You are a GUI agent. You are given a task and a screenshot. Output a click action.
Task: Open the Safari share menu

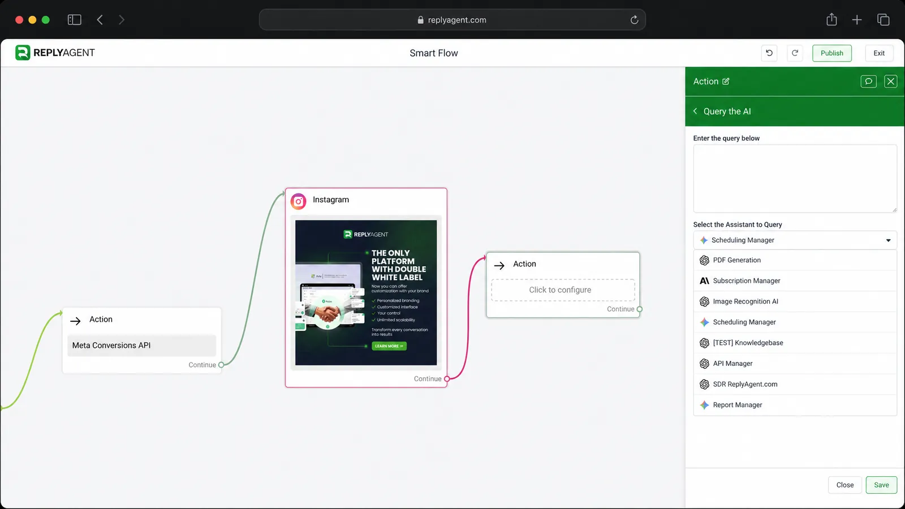coord(831,20)
